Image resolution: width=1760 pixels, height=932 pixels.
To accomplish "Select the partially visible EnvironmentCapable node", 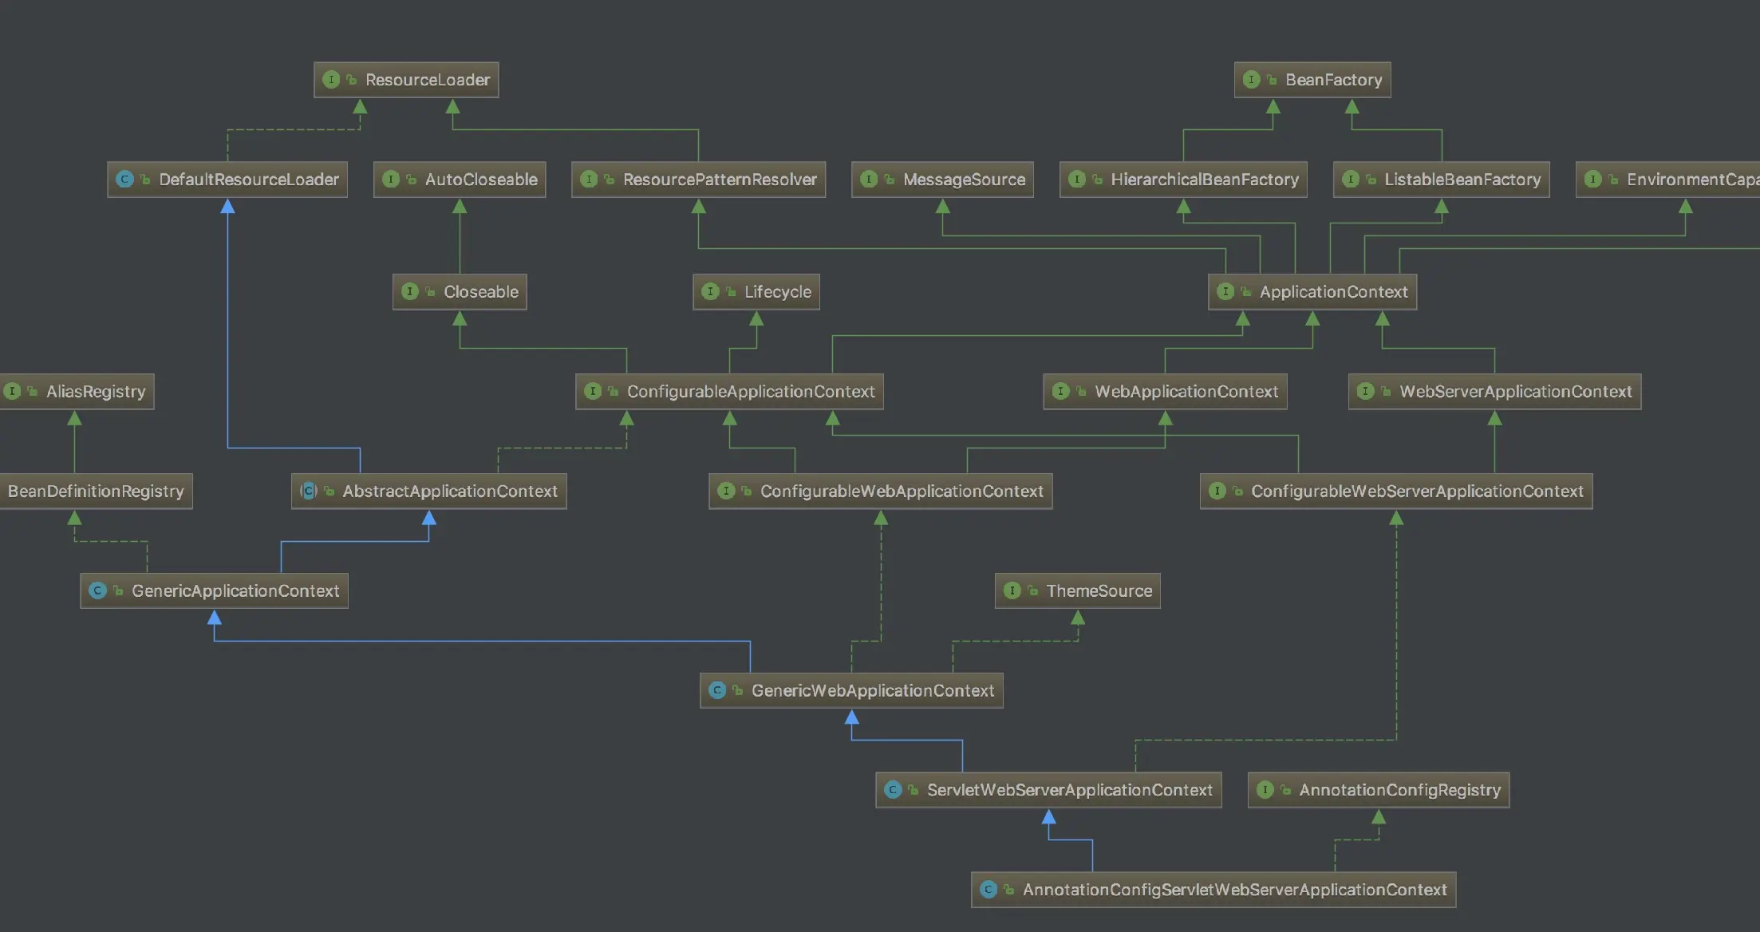I will pos(1683,180).
